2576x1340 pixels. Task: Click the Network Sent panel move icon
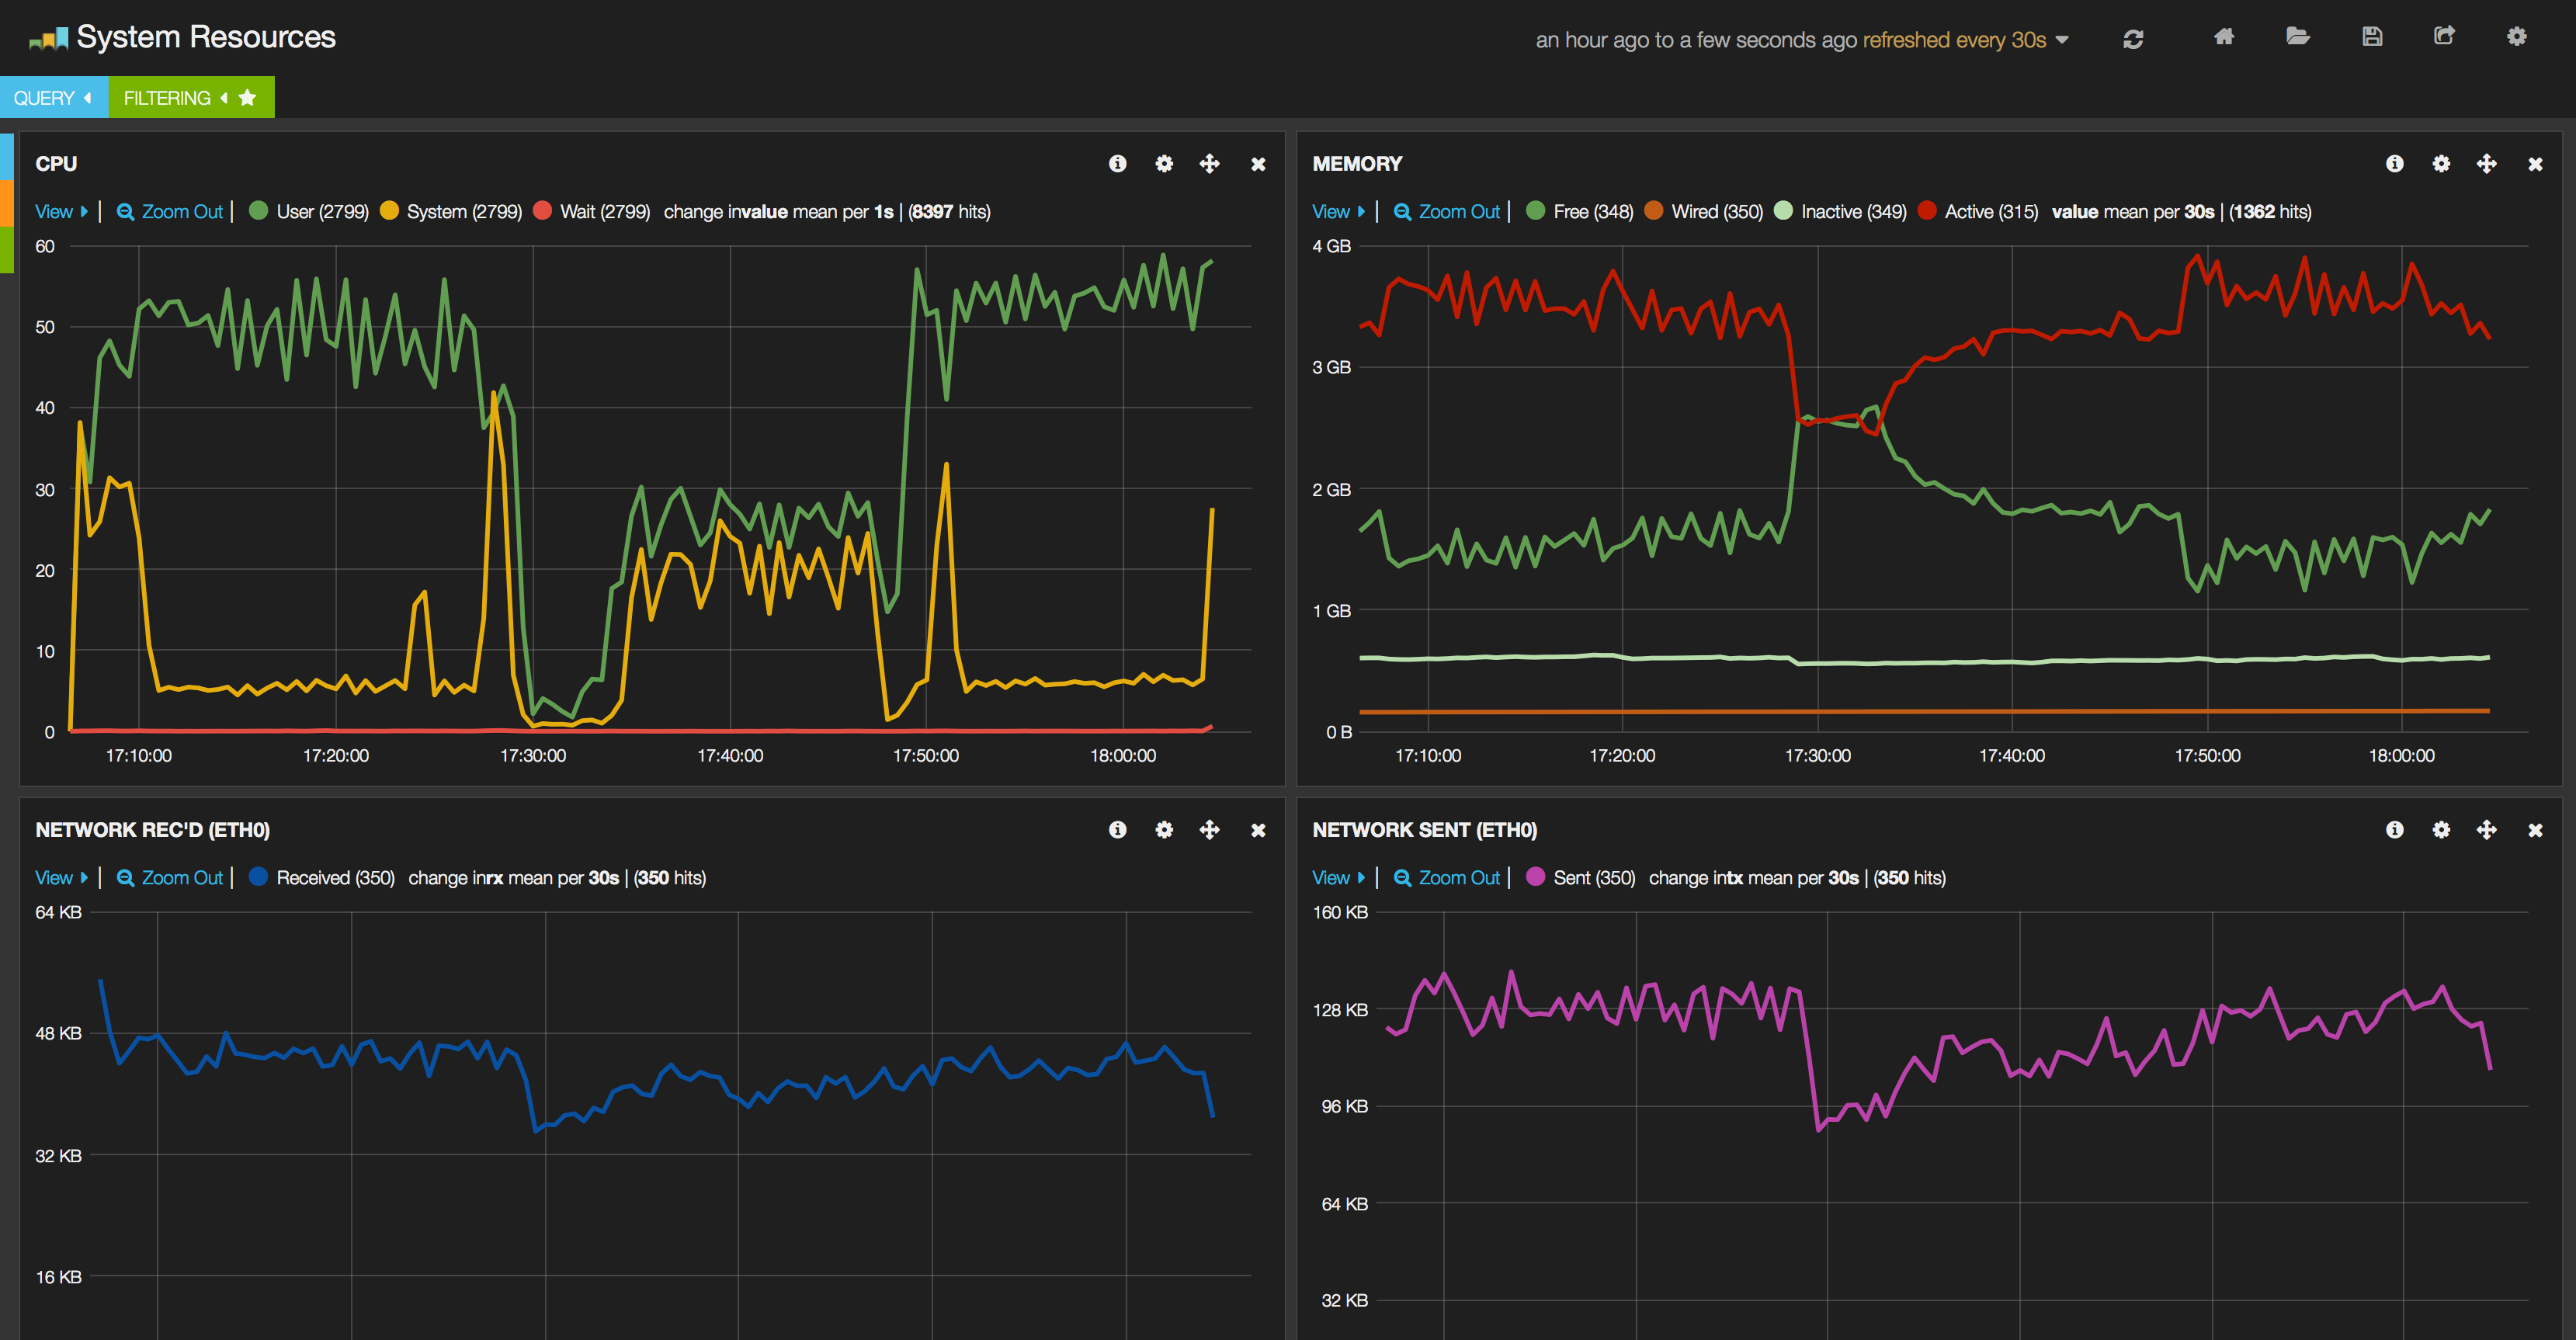2486,830
